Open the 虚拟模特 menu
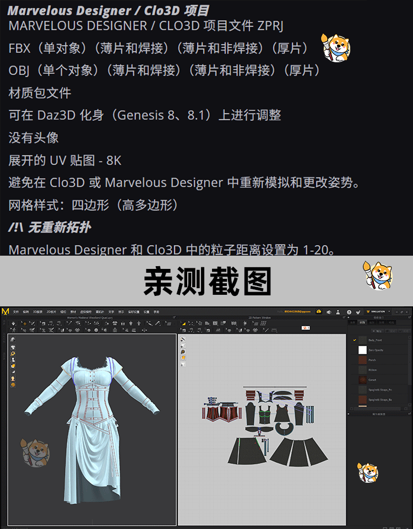Image resolution: width=413 pixels, height=529 pixels. coord(86,312)
